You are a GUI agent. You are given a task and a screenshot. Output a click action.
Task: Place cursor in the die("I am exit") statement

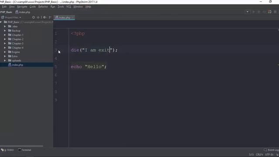(94, 50)
